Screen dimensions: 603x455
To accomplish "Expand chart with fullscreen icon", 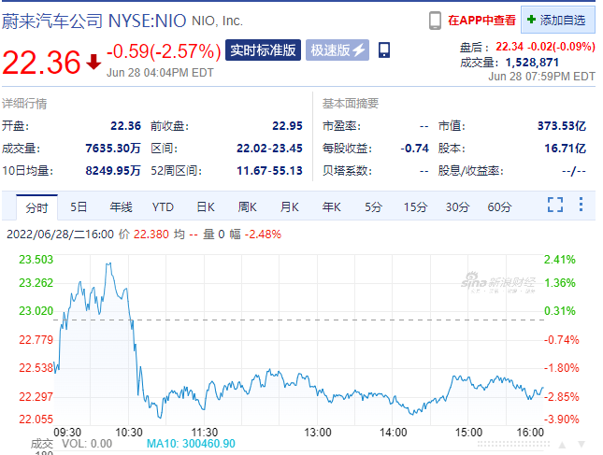I will [x=555, y=205].
